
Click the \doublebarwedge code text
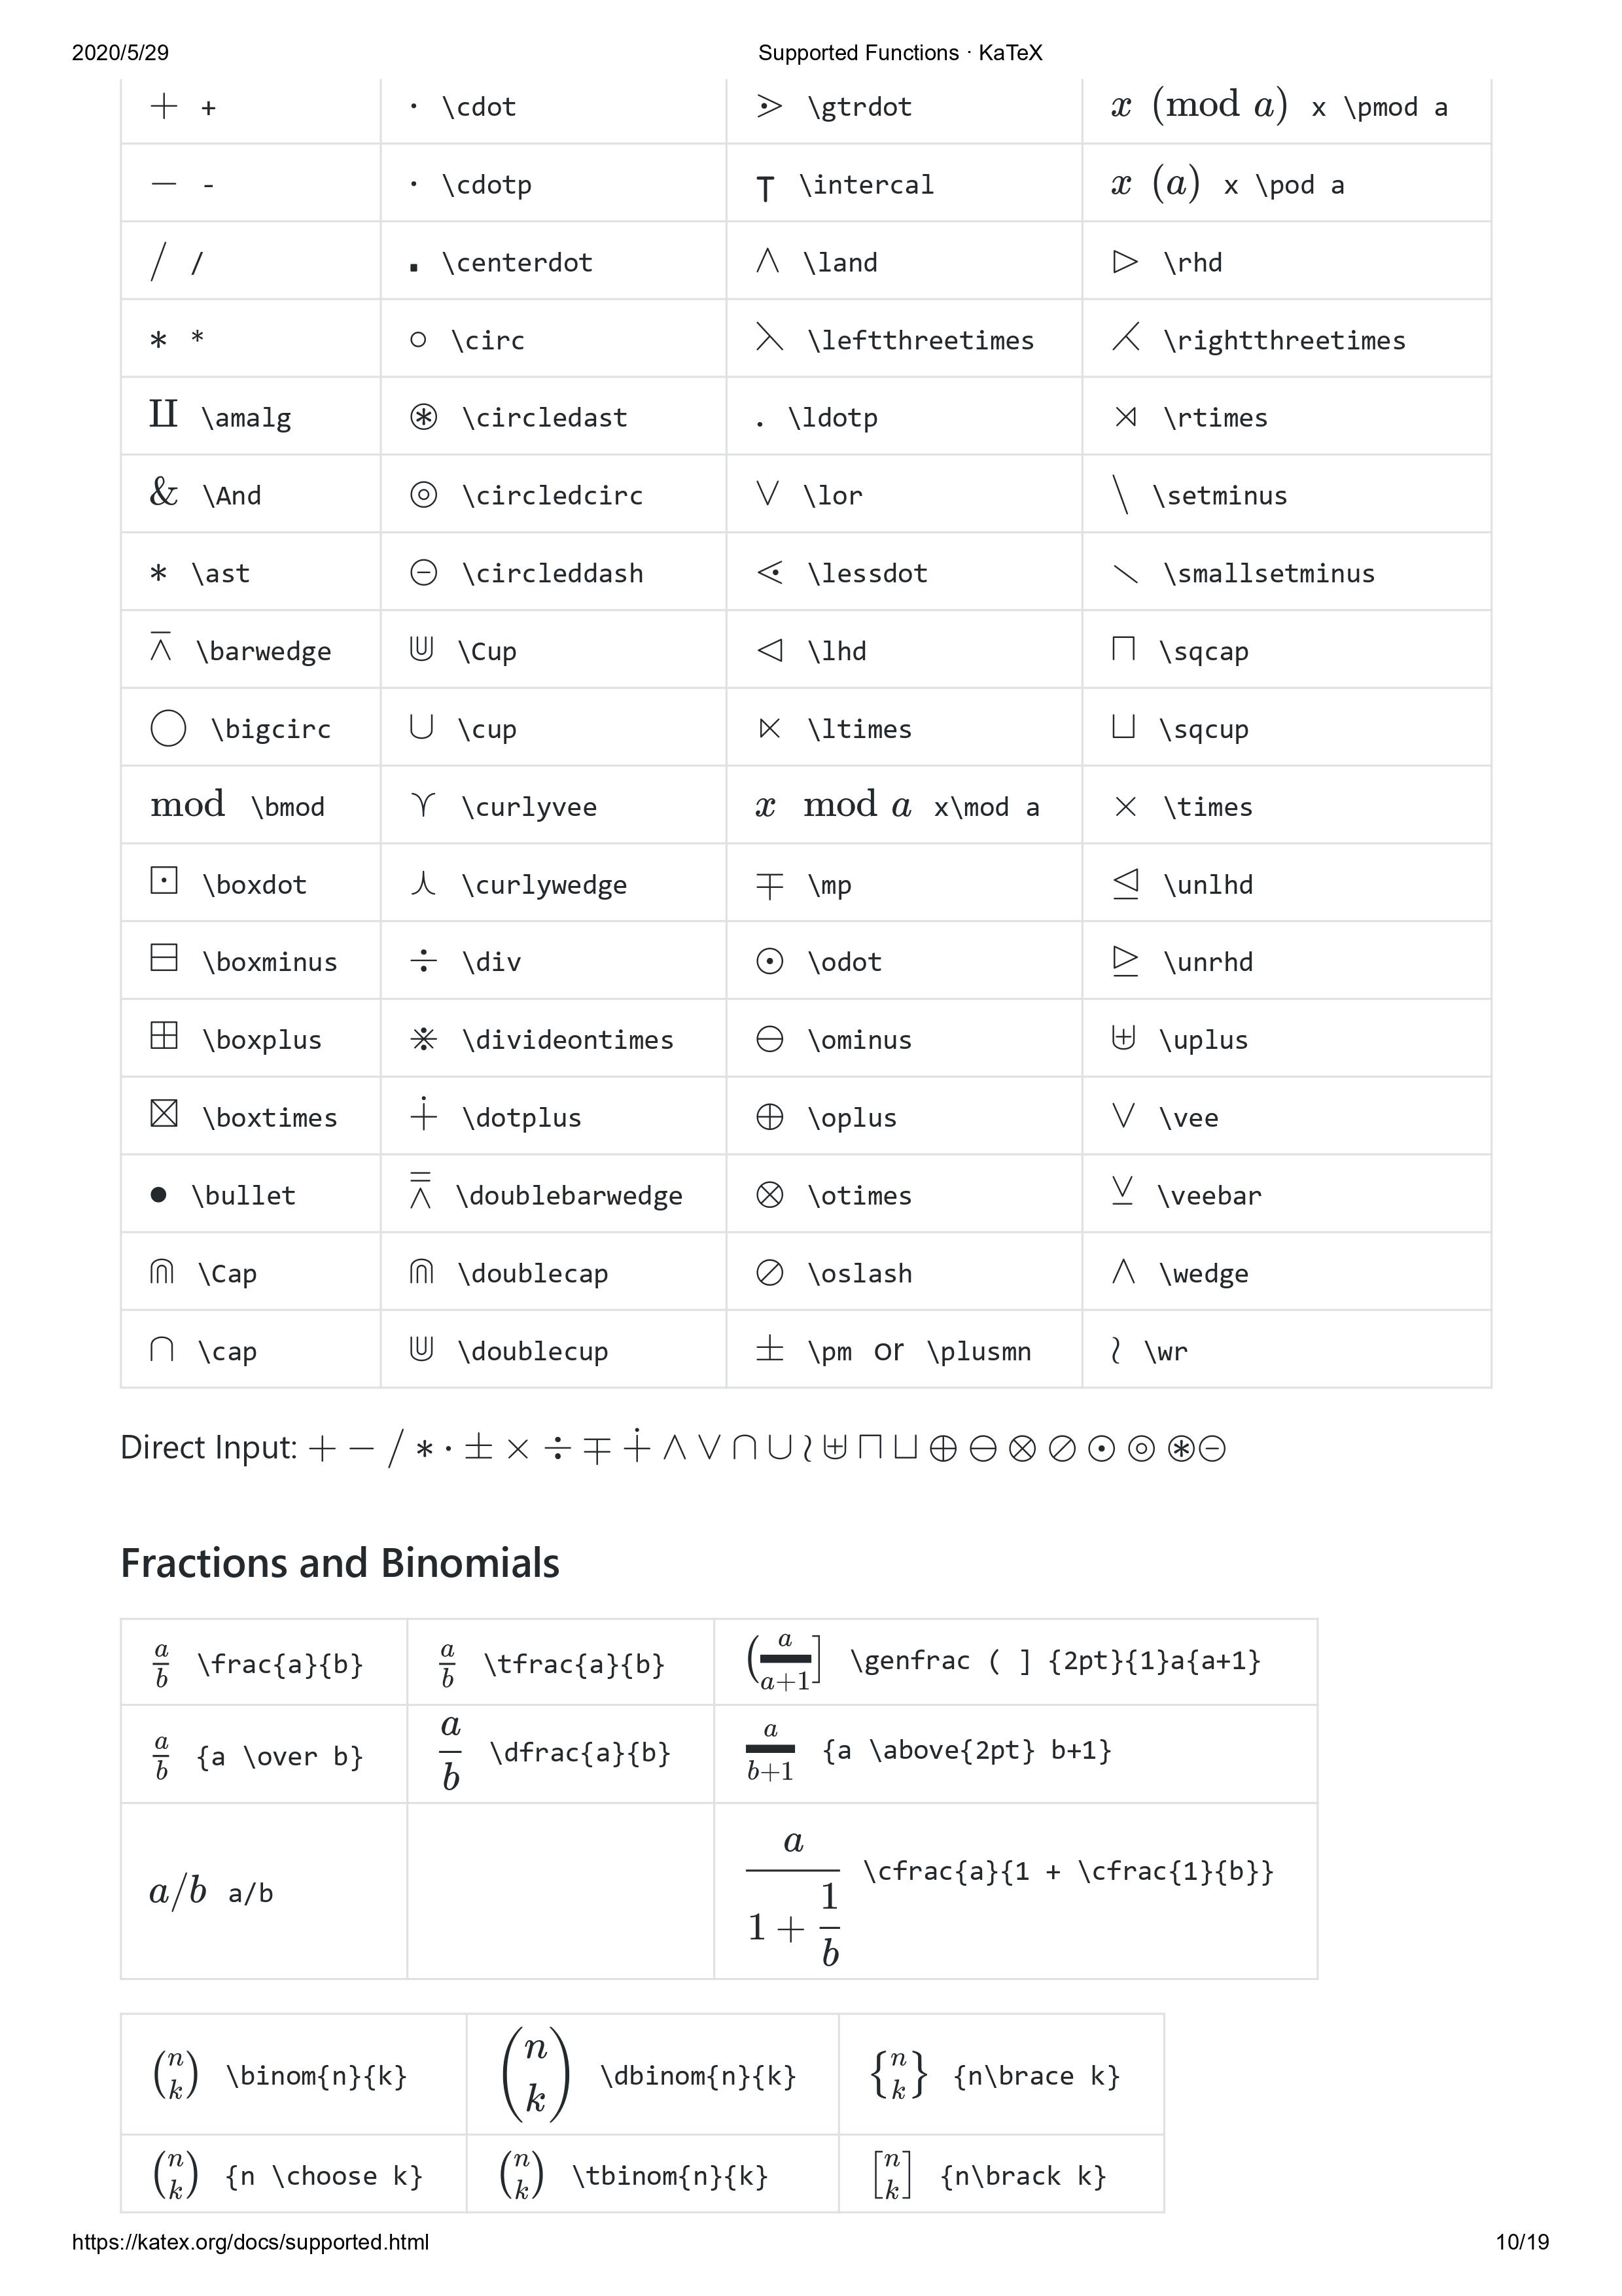[569, 1195]
